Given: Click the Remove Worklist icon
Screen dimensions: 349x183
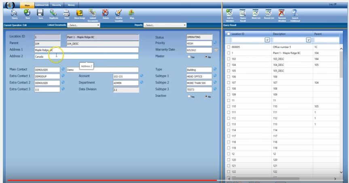Looking at the screenshot, I should coord(282,15).
